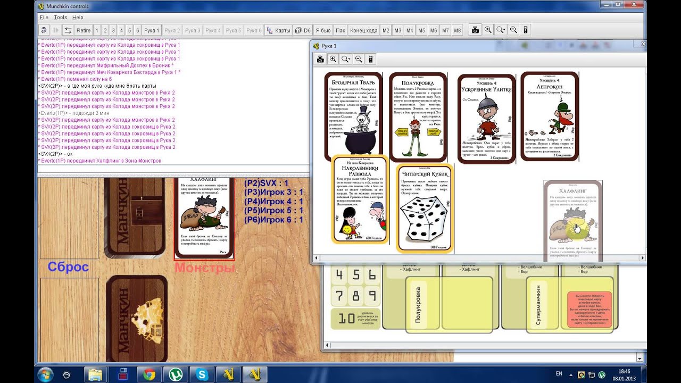The height and width of the screenshot is (383, 681).
Task: Click the Пас button
Action: click(x=340, y=30)
